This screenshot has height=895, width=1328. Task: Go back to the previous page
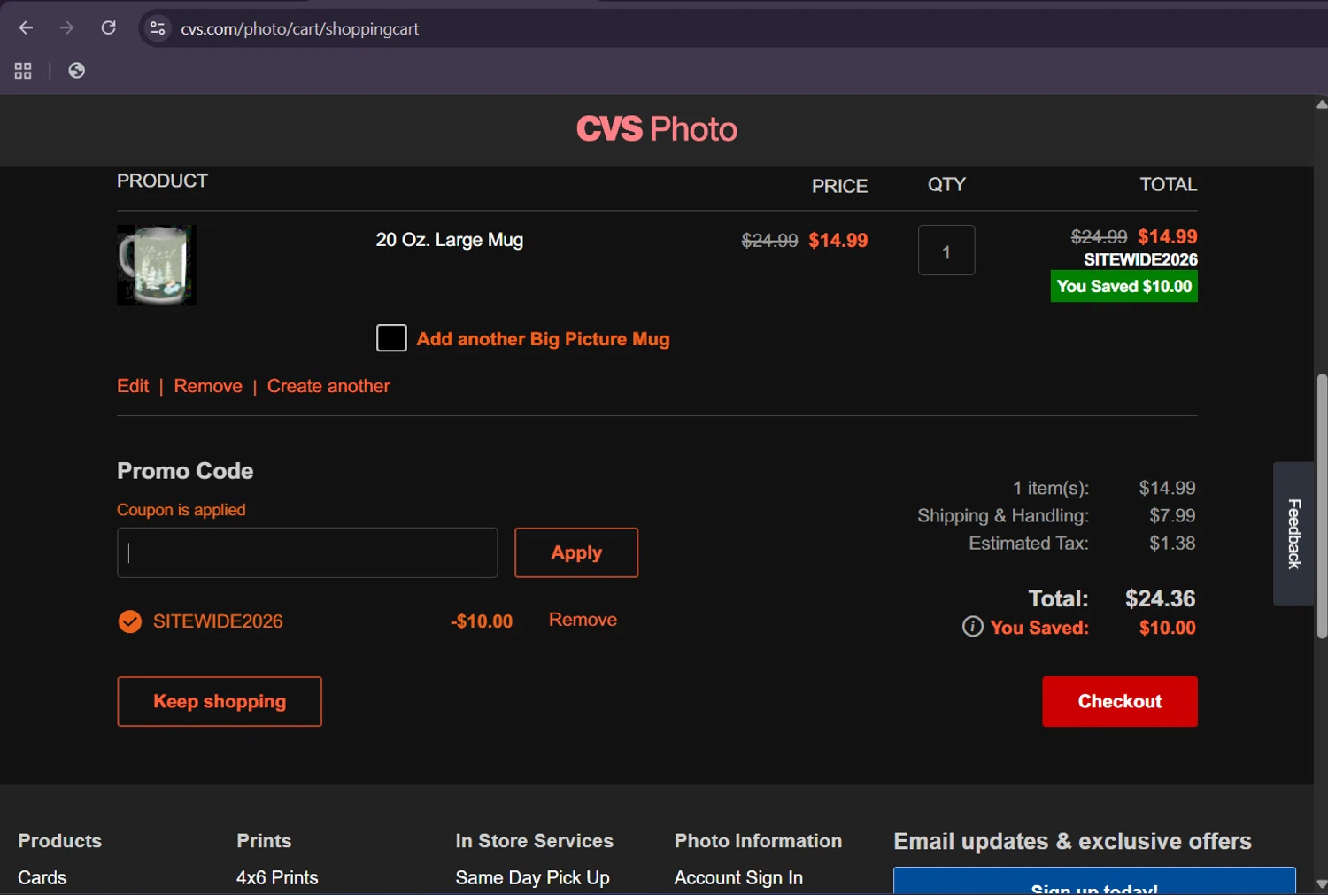tap(26, 28)
